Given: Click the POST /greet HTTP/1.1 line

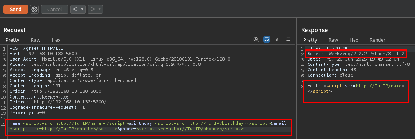Looking at the screenshot, I should (37, 48).
